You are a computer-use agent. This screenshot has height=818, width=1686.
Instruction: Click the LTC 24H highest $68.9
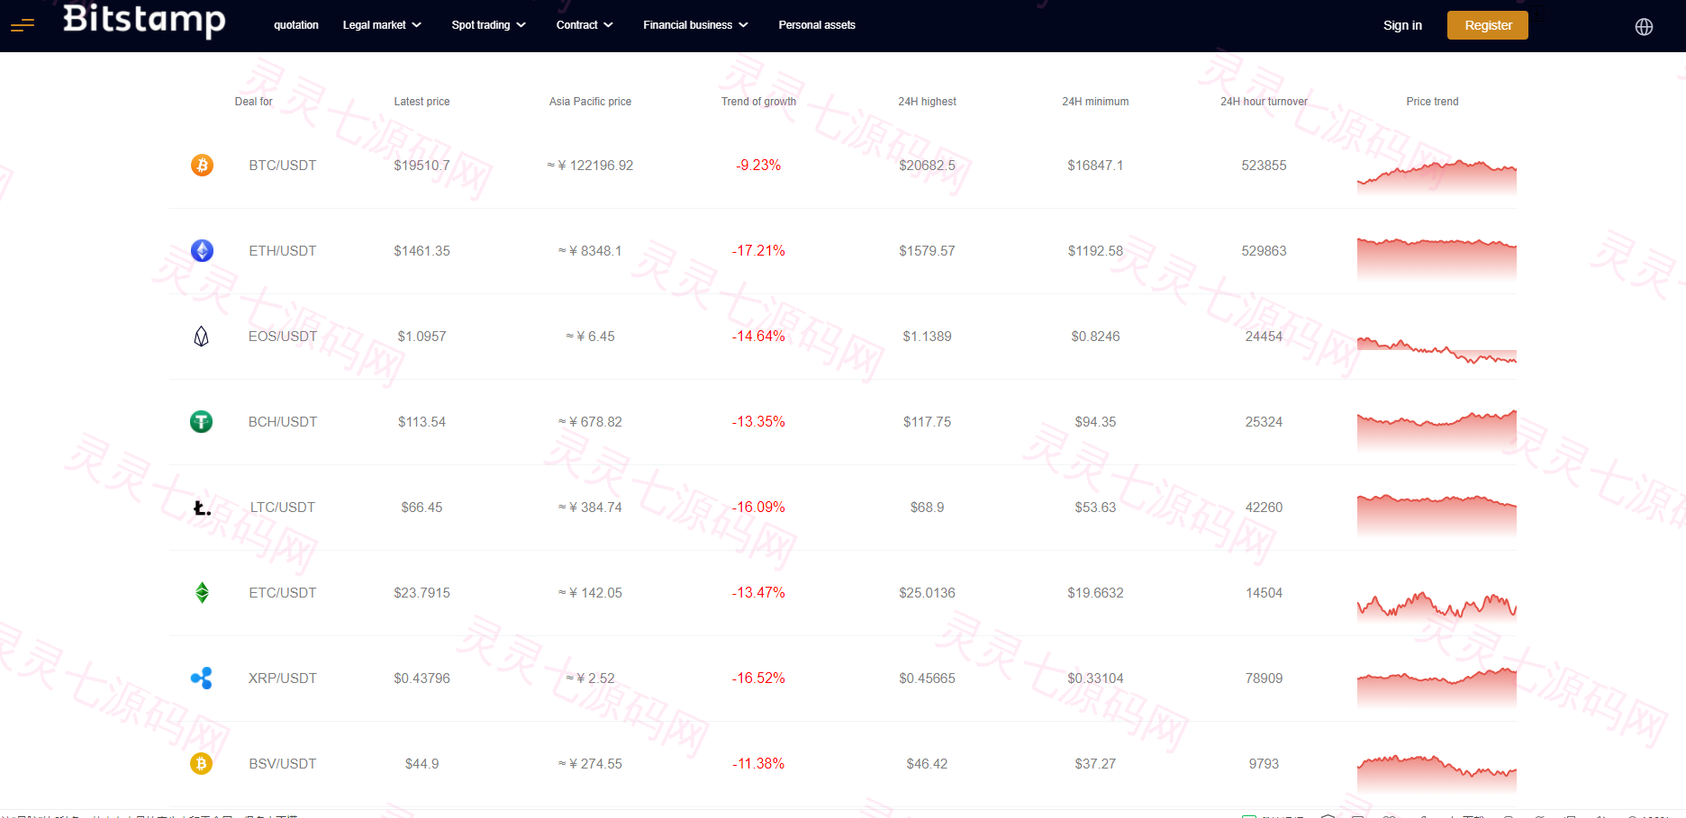927,508
